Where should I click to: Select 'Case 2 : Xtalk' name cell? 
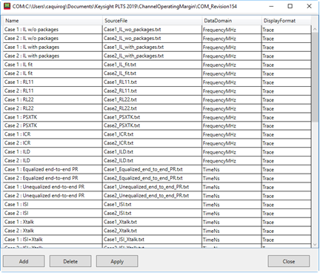click(53, 231)
